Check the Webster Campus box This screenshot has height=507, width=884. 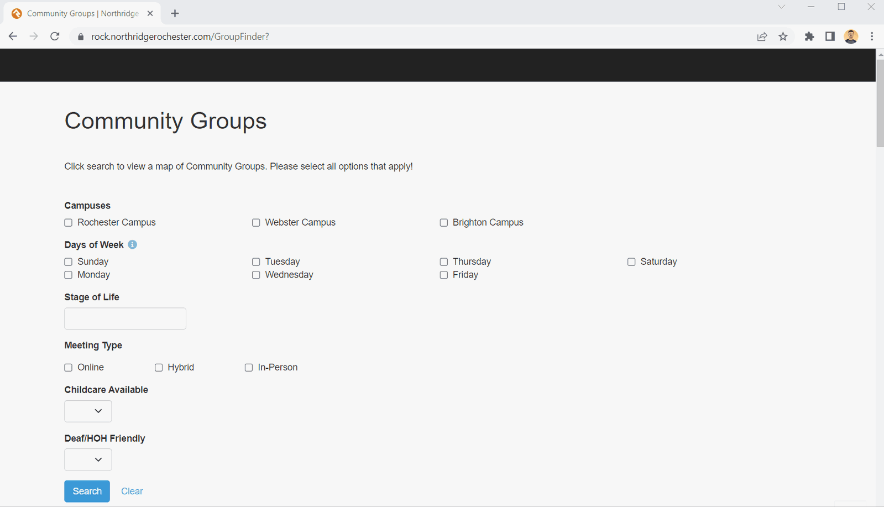pyautogui.click(x=256, y=223)
